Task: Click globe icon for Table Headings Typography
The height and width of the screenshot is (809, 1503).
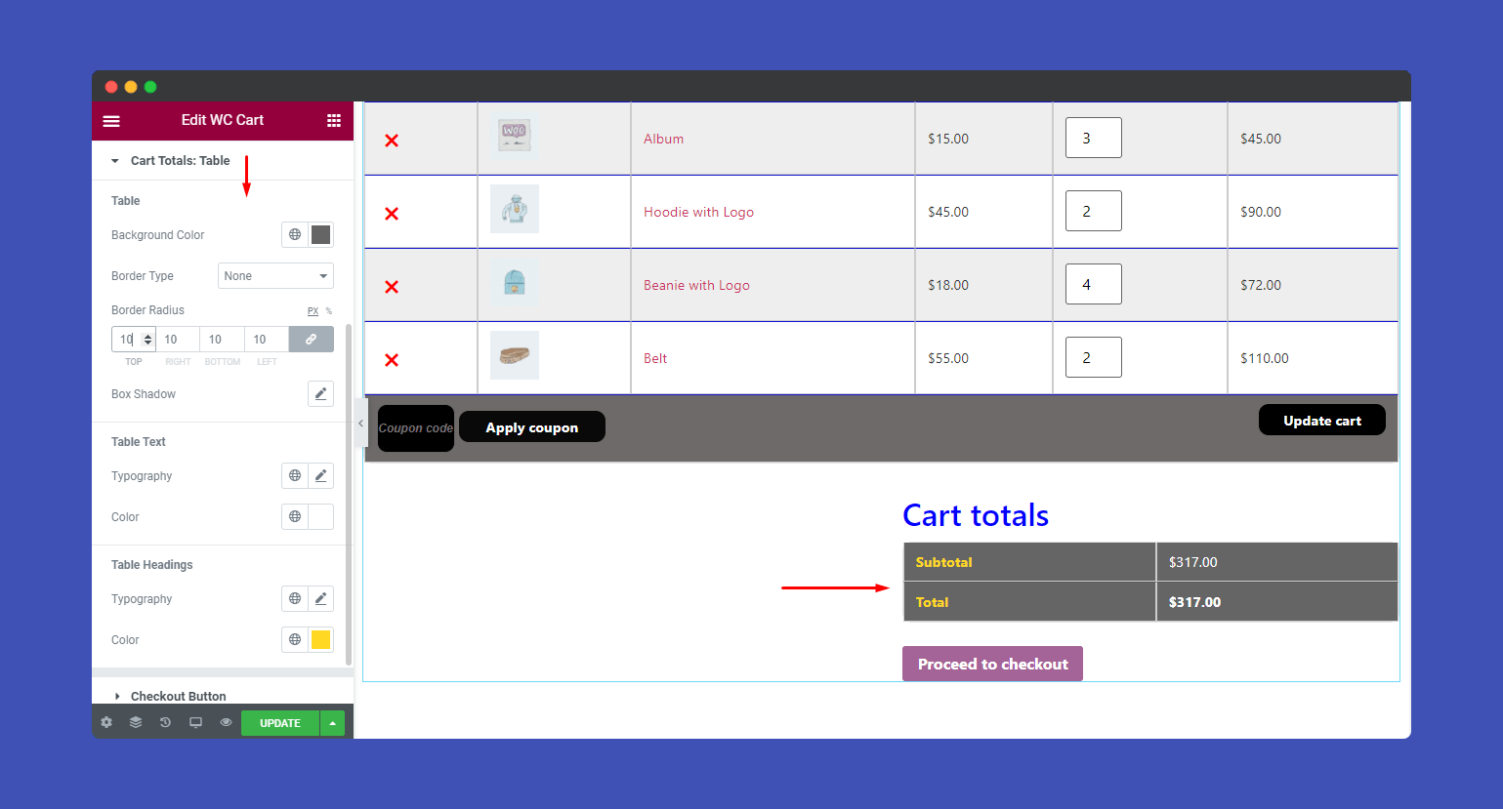Action: click(x=295, y=598)
